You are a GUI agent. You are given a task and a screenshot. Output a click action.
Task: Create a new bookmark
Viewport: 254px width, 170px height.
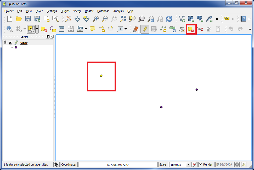(x=101, y=29)
